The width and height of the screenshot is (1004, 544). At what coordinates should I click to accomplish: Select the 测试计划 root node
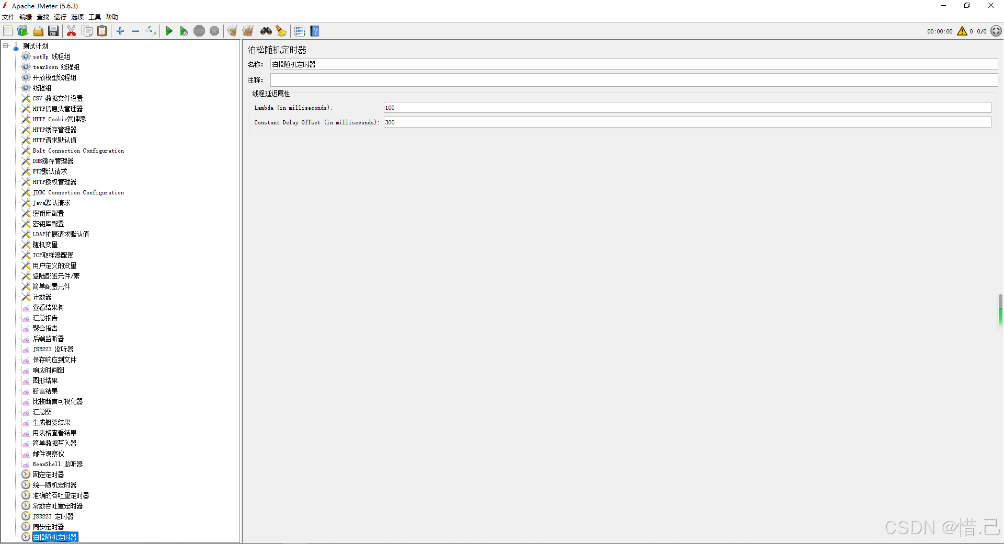click(35, 46)
